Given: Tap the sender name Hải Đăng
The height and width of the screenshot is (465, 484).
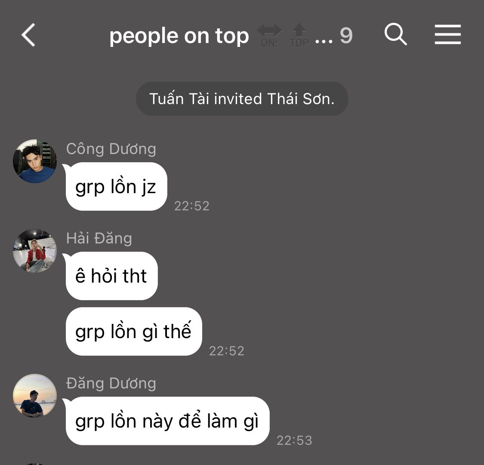Looking at the screenshot, I should tap(99, 238).
